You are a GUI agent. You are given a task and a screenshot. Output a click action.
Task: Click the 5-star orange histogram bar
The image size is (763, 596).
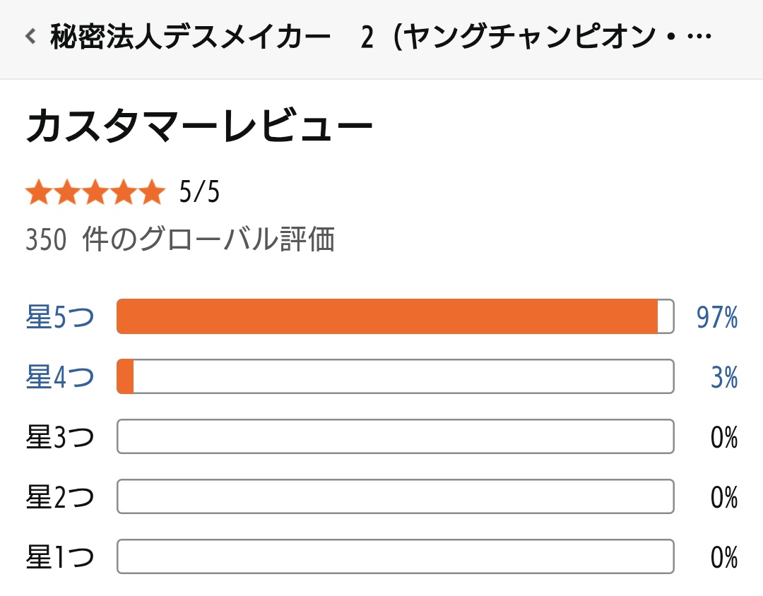(x=394, y=316)
